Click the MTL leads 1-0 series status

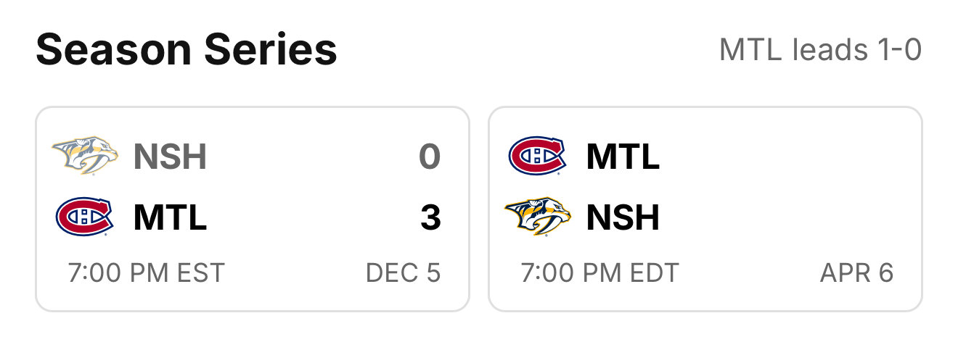pos(820,50)
